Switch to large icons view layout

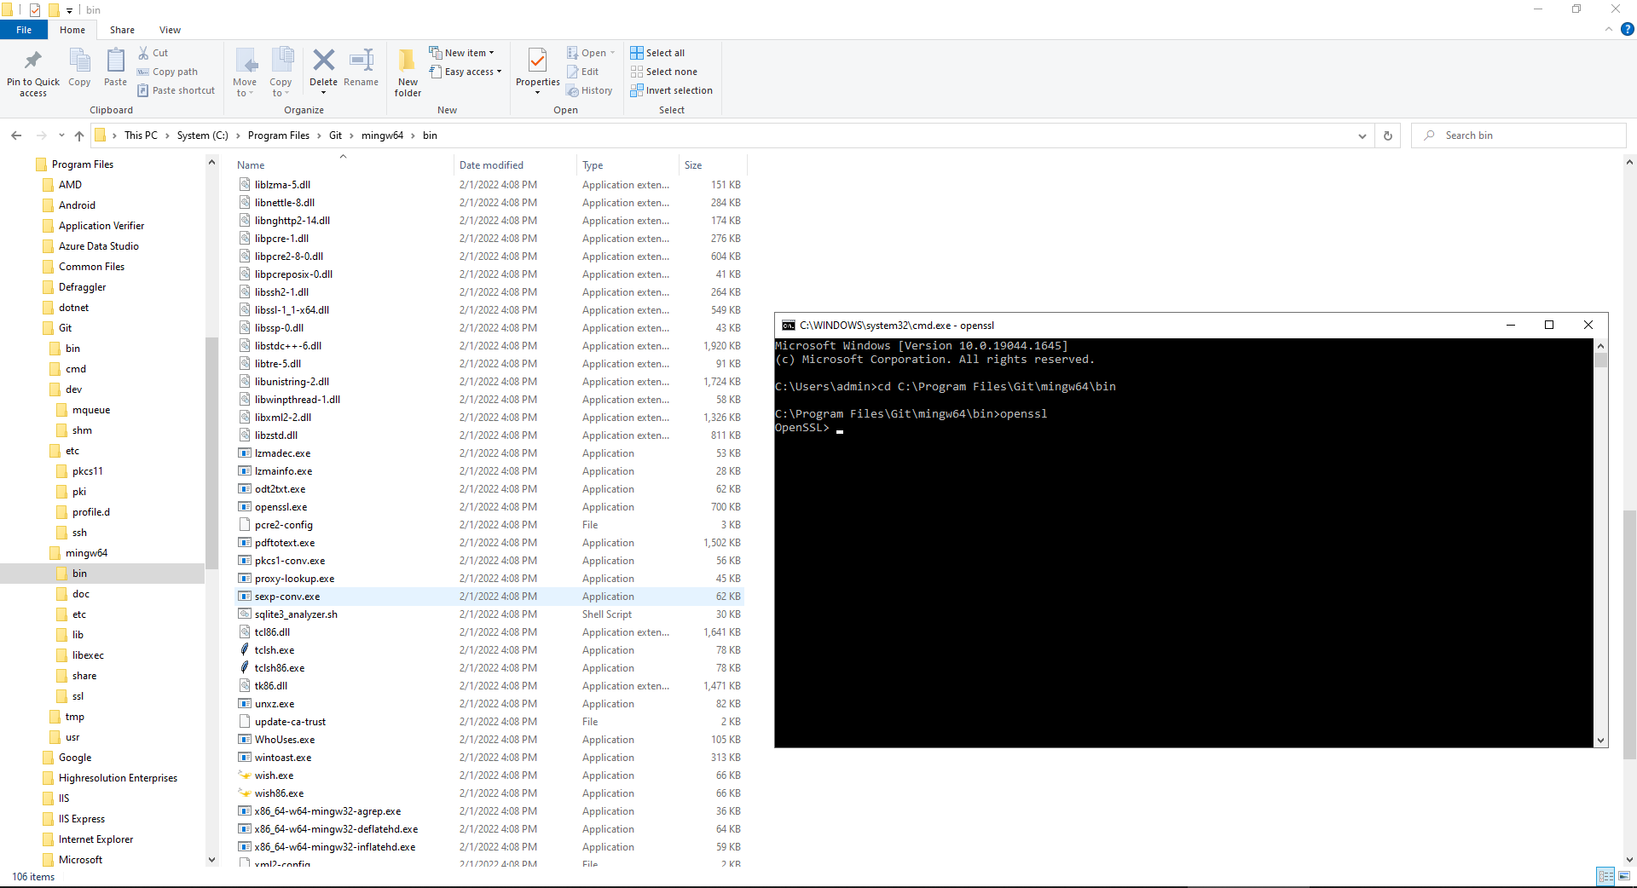click(x=1624, y=876)
